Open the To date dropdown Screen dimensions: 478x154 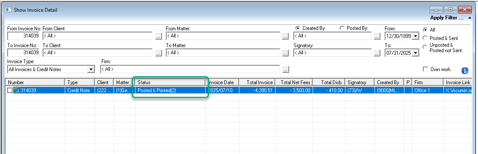(416, 53)
